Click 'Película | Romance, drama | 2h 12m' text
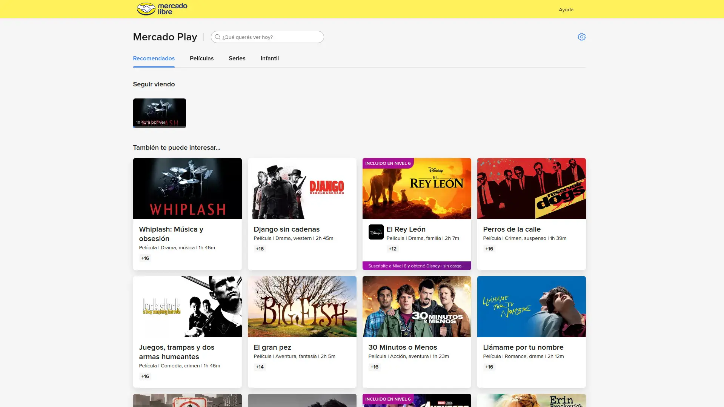 click(523, 356)
